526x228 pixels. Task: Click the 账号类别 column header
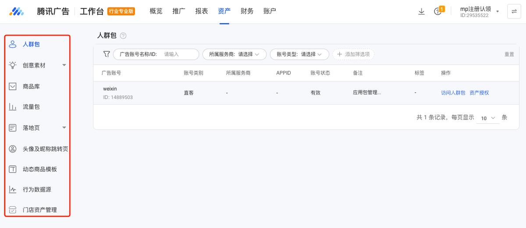(x=193, y=73)
